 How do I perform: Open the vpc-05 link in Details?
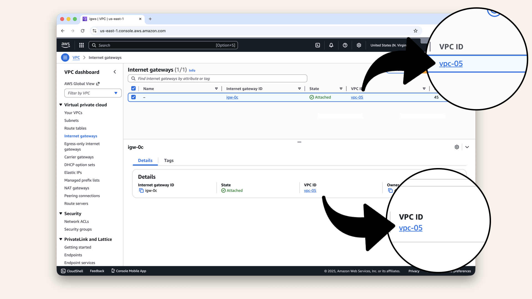point(310,190)
